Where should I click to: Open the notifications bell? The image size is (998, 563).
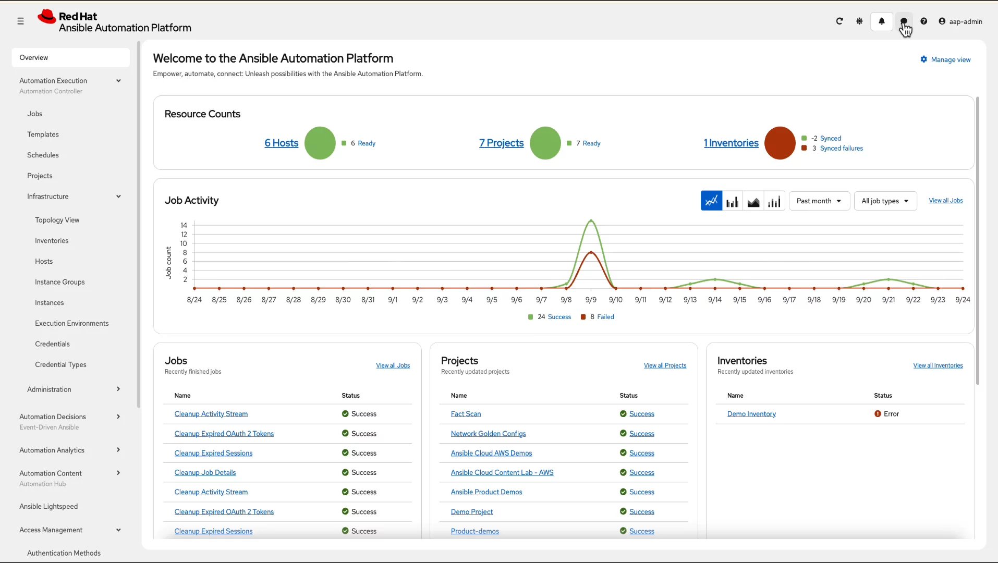point(881,21)
